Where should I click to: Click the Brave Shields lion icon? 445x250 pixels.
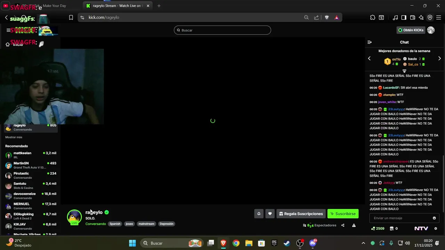327,17
